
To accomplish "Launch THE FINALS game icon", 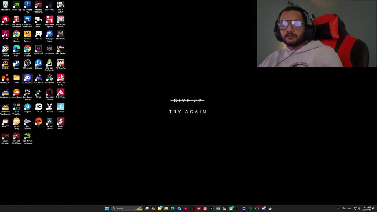I will tap(61, 94).
